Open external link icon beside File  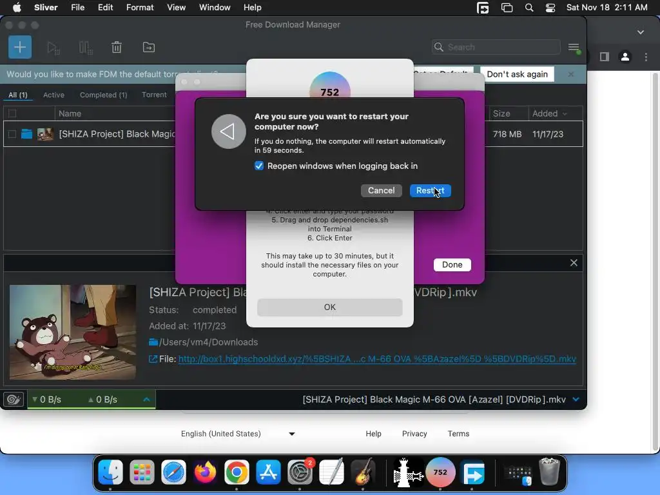click(153, 359)
